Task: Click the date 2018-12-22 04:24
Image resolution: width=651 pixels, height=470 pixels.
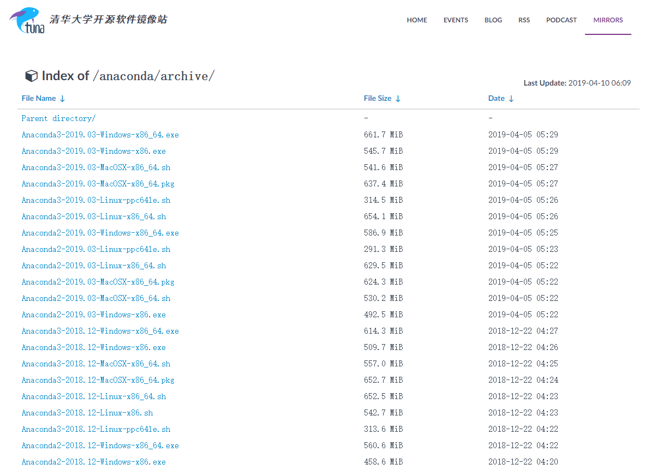Action: pyautogui.click(x=523, y=381)
